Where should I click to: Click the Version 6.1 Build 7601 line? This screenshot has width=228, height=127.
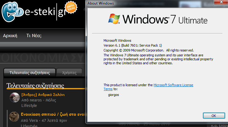click(133, 45)
